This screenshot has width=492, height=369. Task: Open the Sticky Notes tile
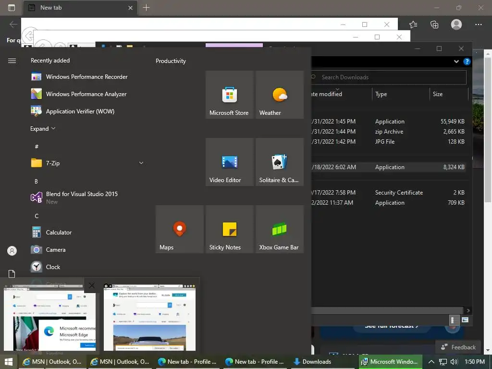(x=229, y=229)
